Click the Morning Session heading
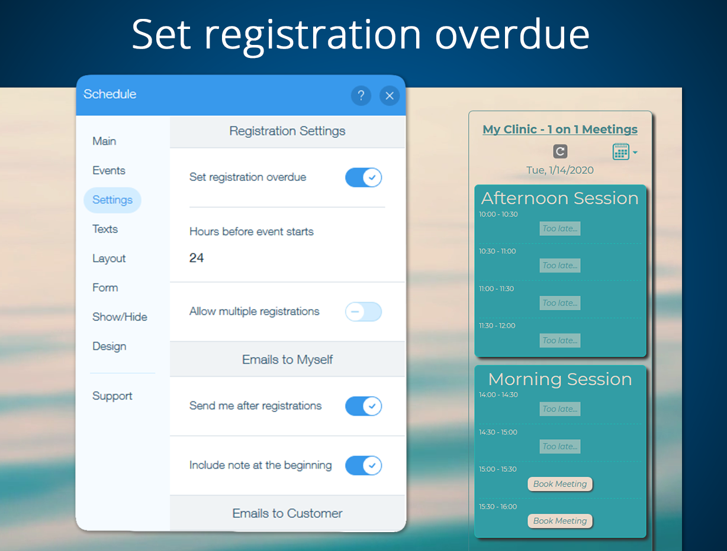The width and height of the screenshot is (727, 551). click(560, 379)
